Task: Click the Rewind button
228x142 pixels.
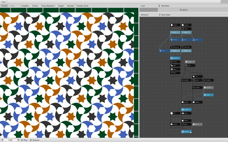Action: (x=35, y=140)
